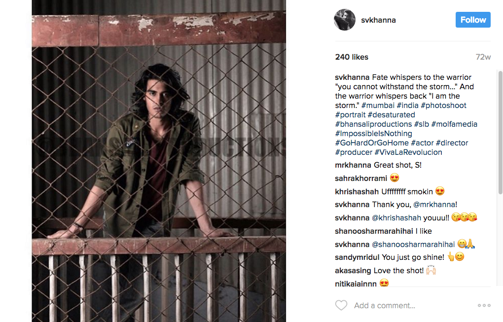Image resolution: width=503 pixels, height=322 pixels.
Task: Click the heart like icon
Action: (x=341, y=305)
